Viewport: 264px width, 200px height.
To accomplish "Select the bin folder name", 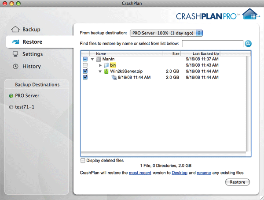I will click(x=113, y=65).
